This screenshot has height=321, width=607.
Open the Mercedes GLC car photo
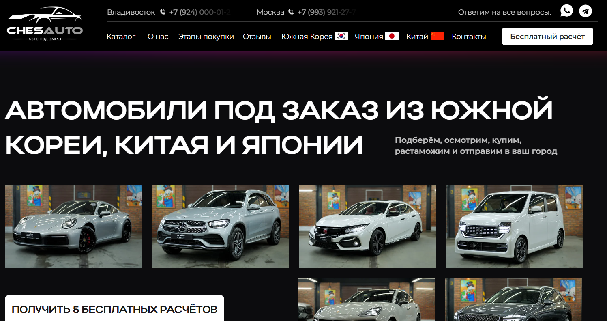click(220, 226)
